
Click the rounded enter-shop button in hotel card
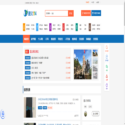pos(95,114)
